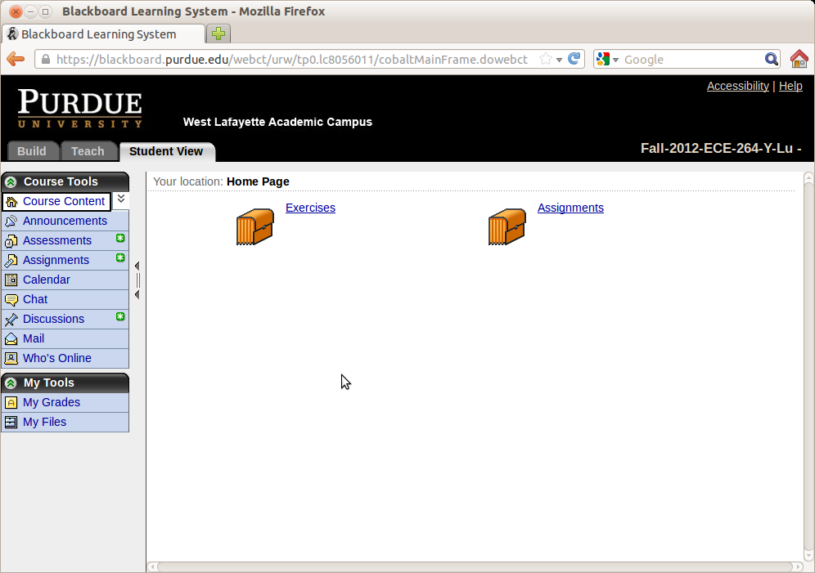Switch to the Teach tab
The image size is (815, 573).
pos(88,151)
